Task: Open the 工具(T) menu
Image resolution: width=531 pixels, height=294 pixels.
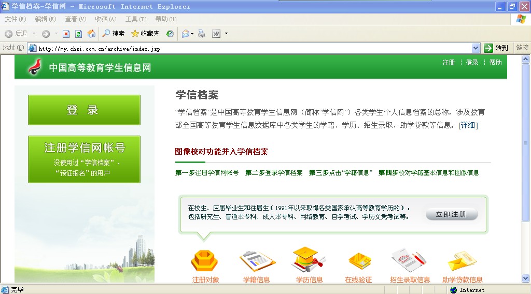Action: point(136,19)
